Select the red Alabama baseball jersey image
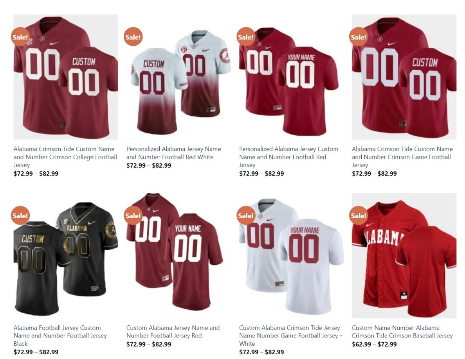This screenshot has width=465, height=359. [x=404, y=256]
